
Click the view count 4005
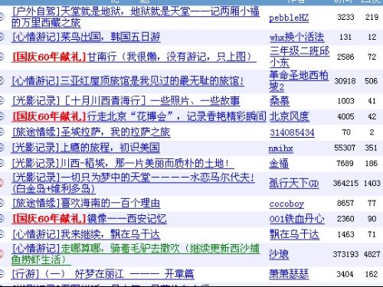pyautogui.click(x=345, y=116)
